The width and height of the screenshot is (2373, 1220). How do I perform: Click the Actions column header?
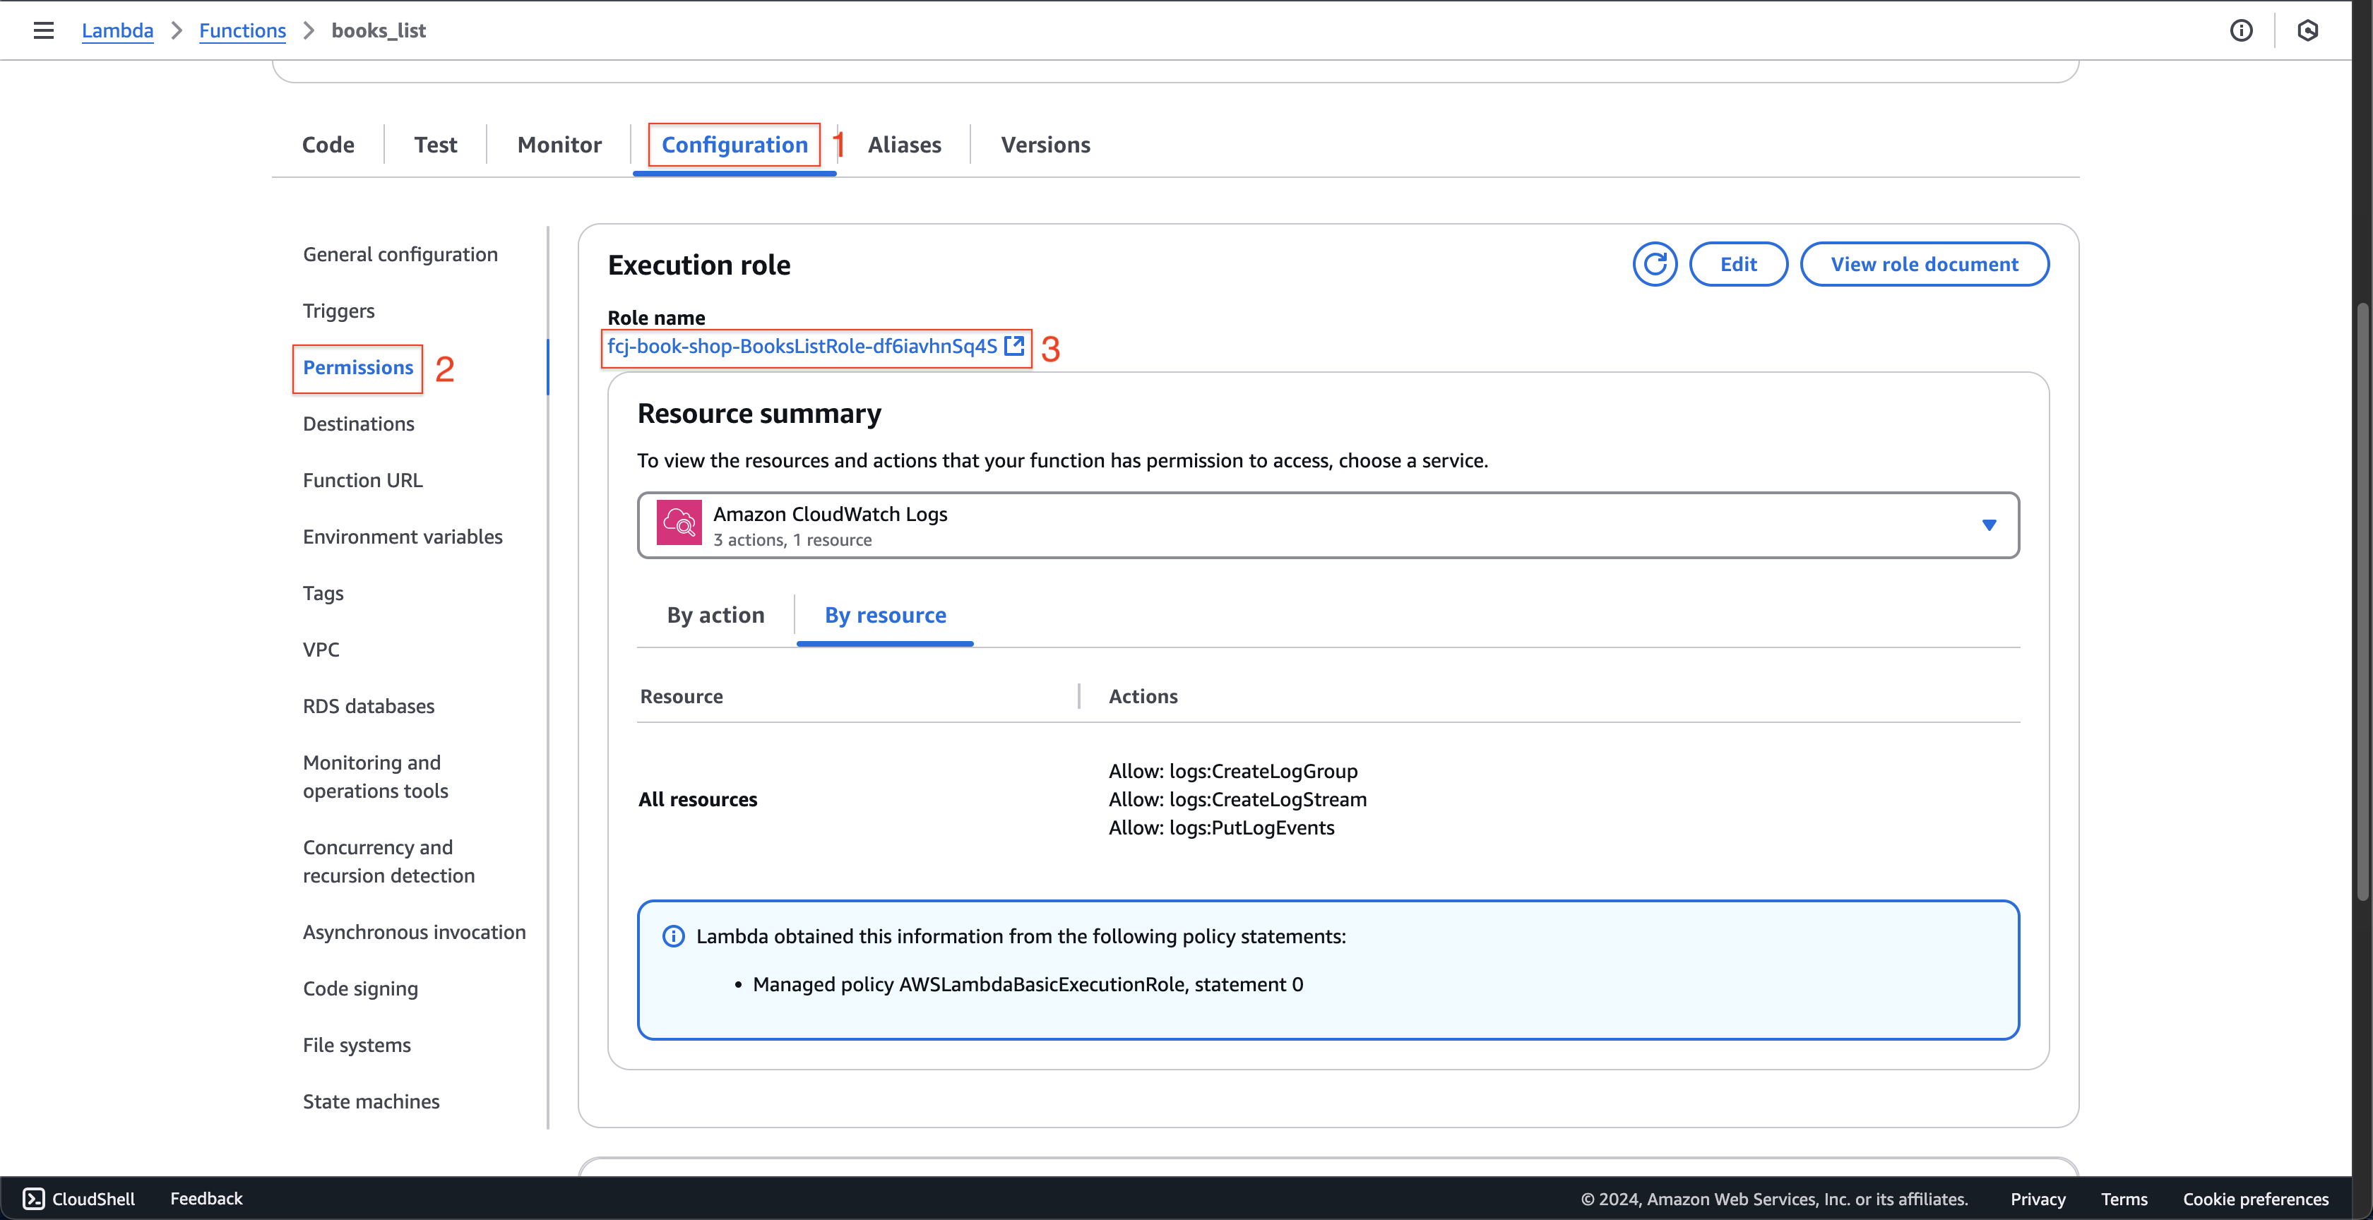coord(1143,697)
